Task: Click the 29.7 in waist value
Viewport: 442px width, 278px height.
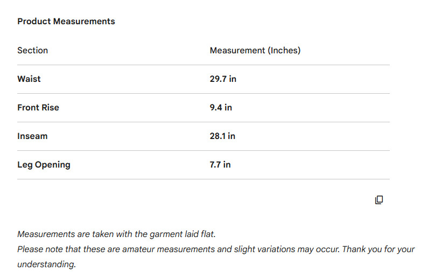Action: coord(223,79)
